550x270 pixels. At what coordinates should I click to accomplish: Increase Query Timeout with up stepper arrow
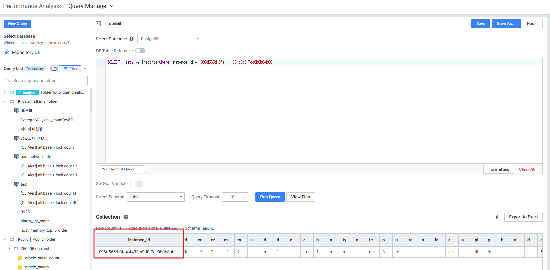(x=243, y=195)
